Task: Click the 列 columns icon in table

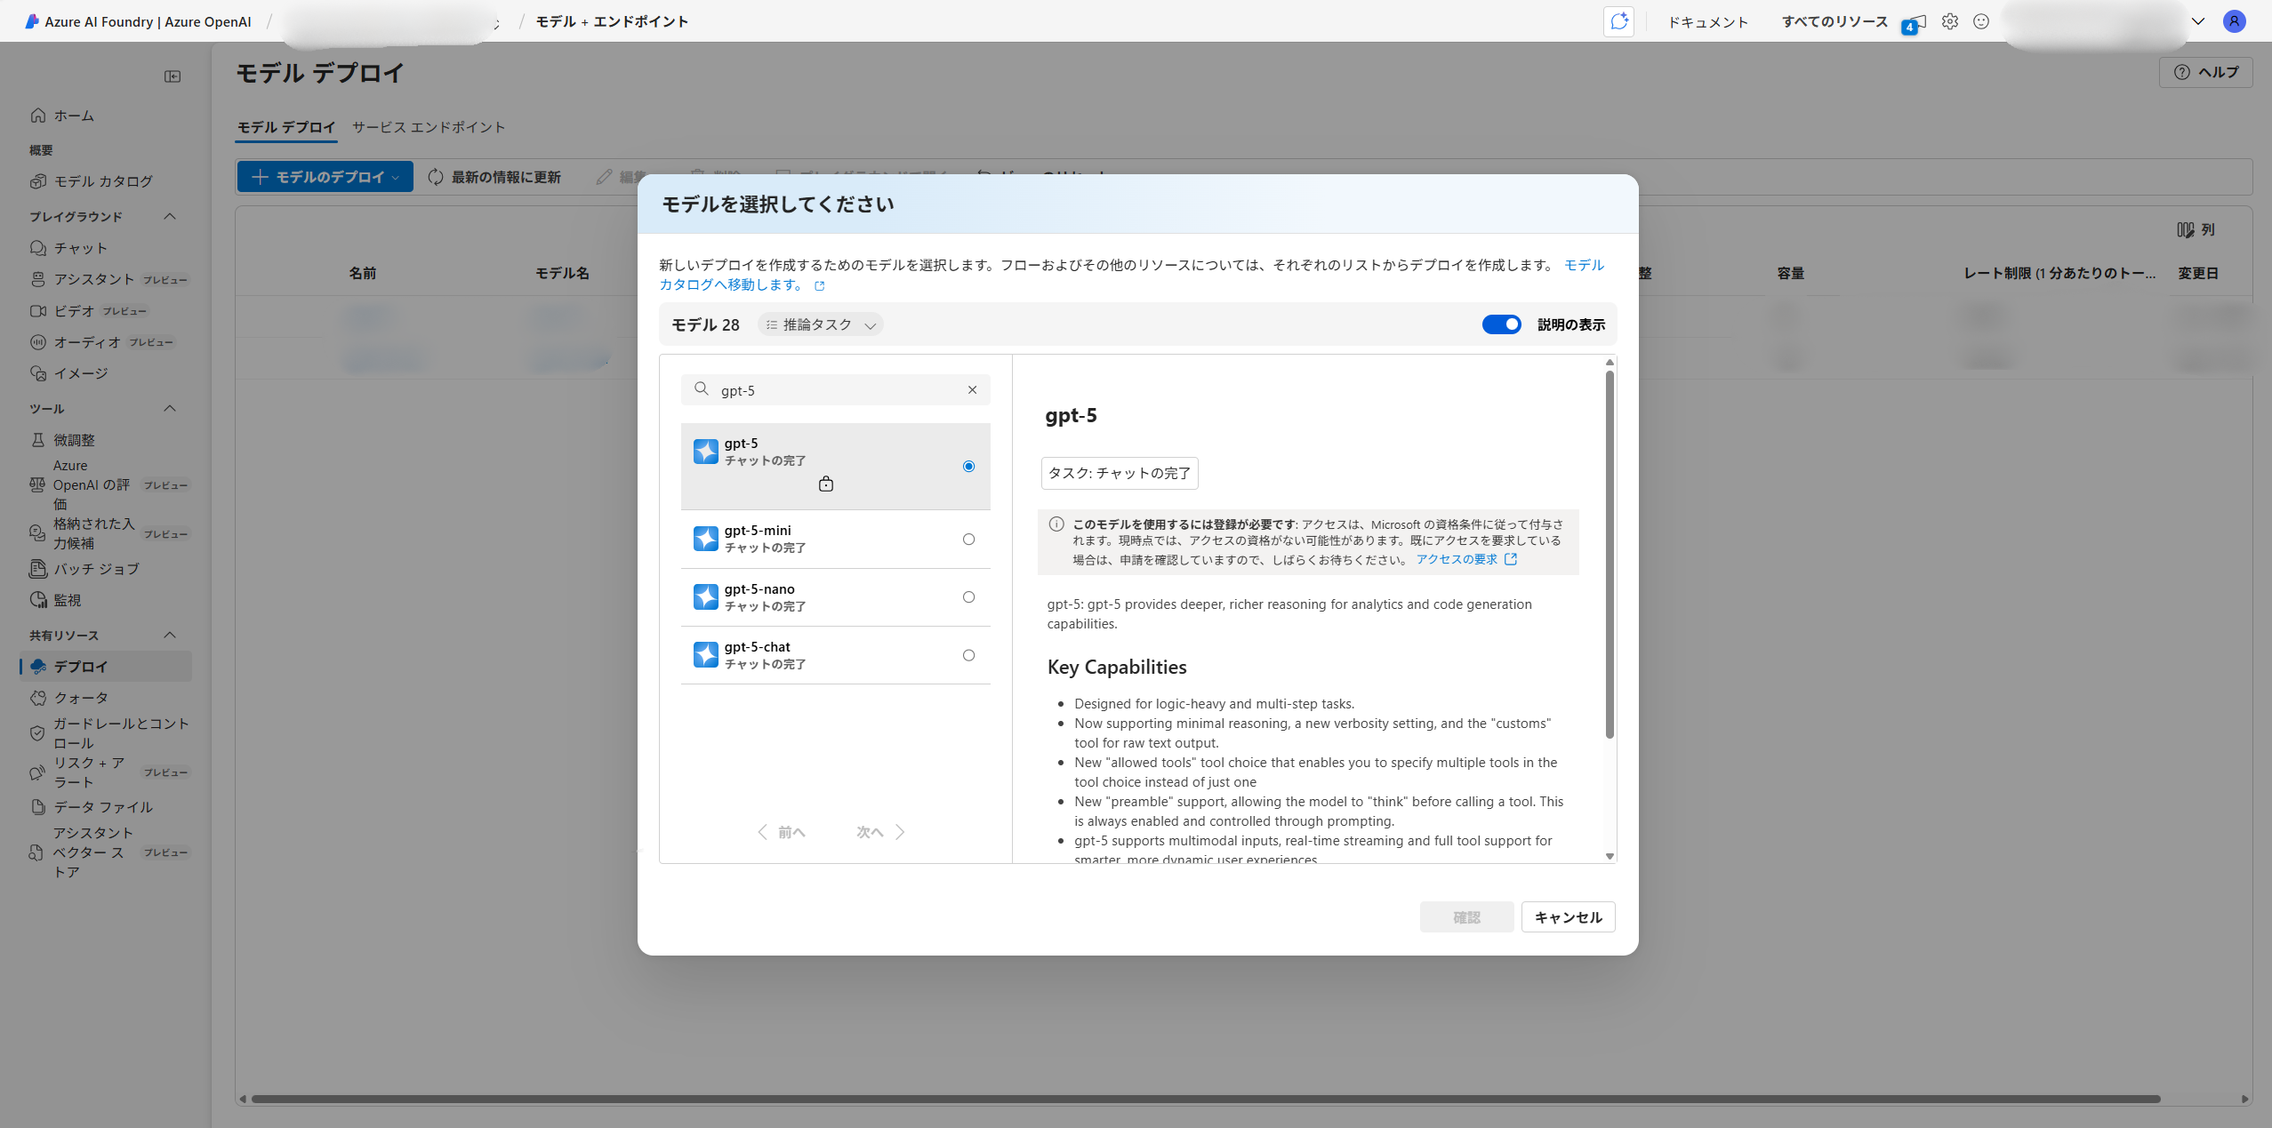Action: point(2185,230)
